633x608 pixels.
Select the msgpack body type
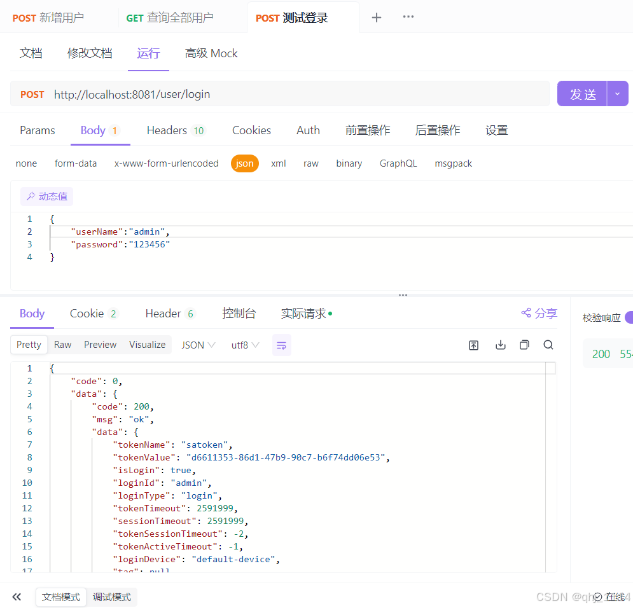click(x=453, y=163)
